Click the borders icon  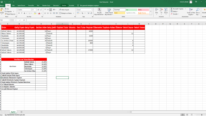30,13
